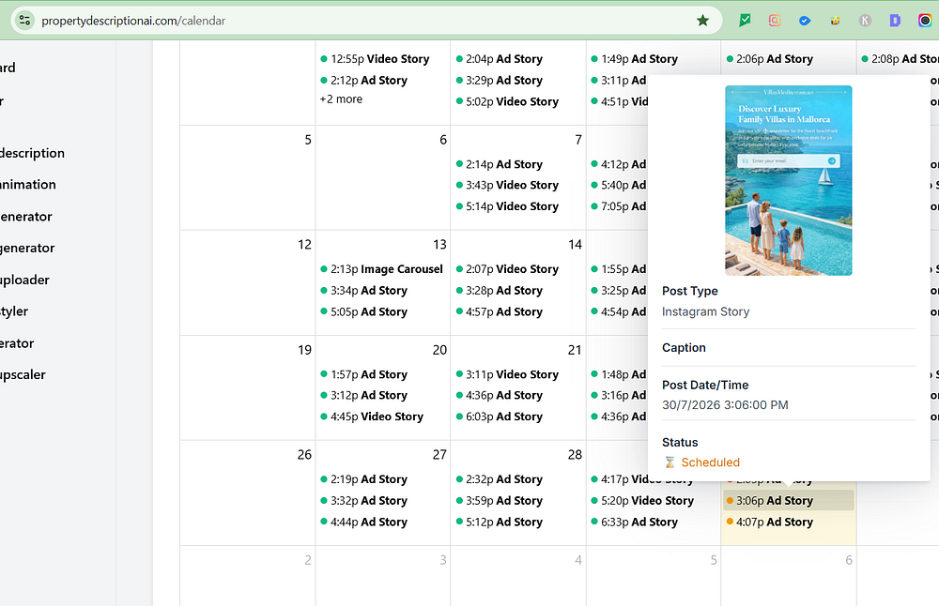
Task: Open the blue checkmark extension icon
Action: (805, 21)
